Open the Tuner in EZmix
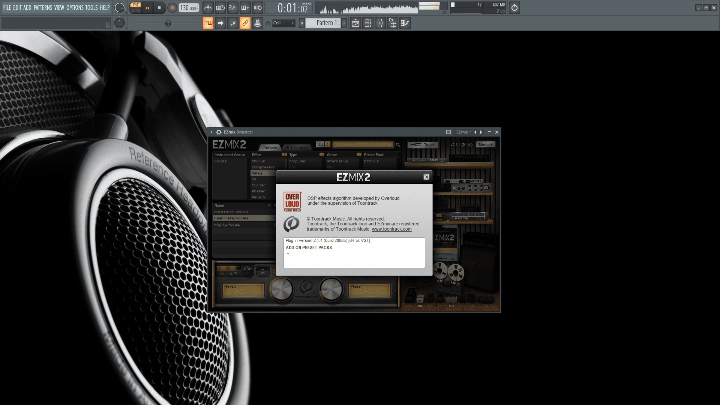 tap(423, 144)
